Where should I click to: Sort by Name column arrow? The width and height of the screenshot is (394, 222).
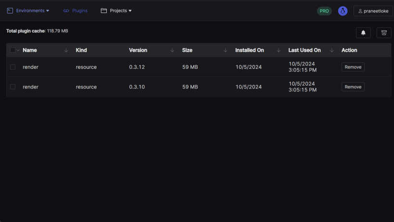tap(66, 50)
